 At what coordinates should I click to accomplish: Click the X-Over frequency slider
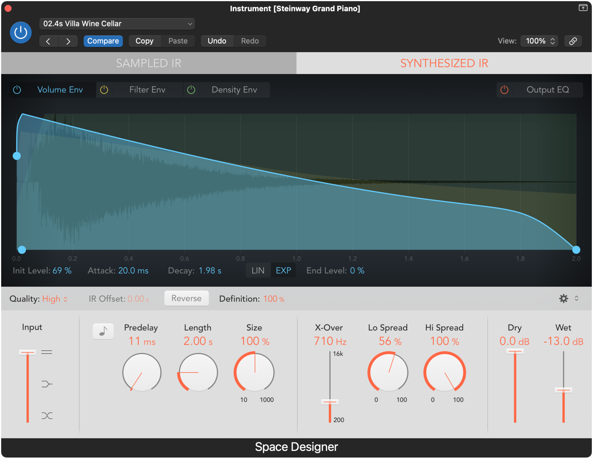(330, 387)
